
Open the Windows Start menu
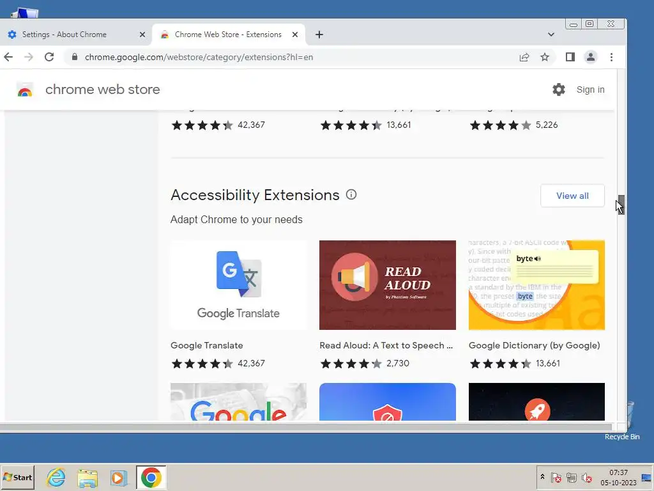tap(17, 477)
